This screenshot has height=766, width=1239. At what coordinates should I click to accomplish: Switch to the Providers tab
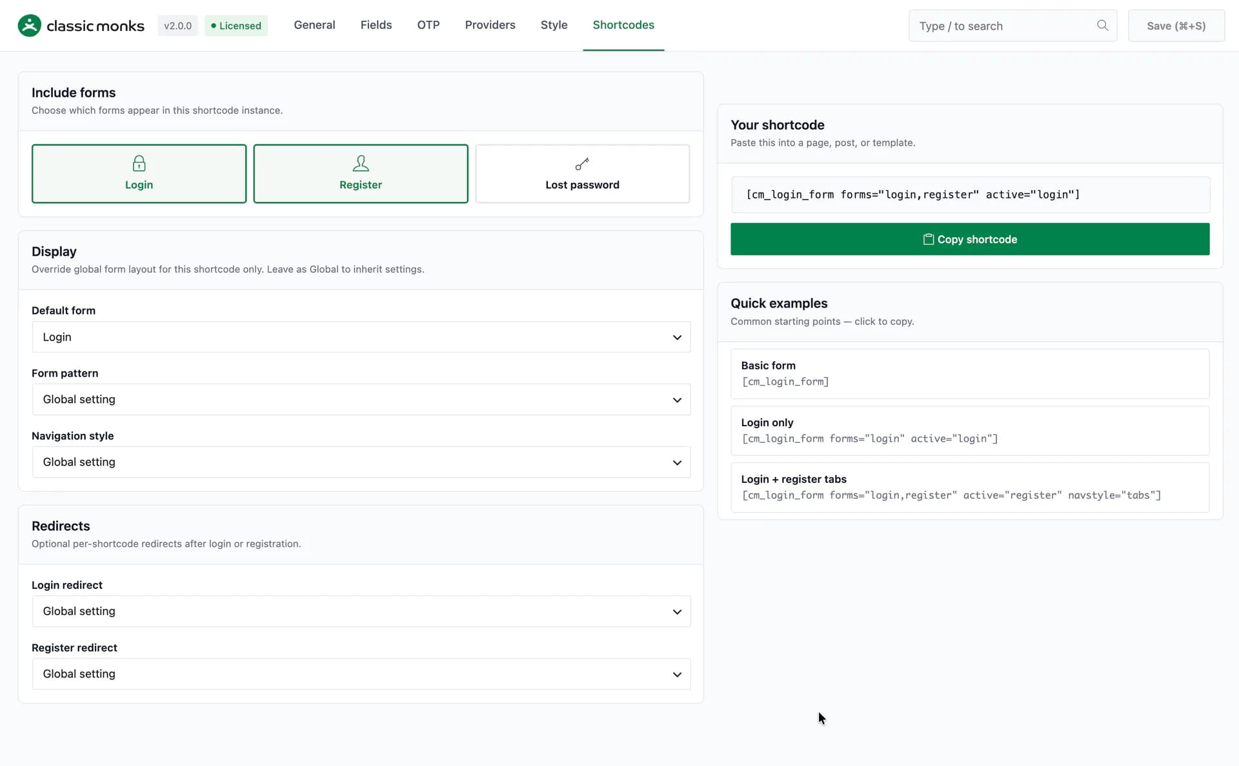click(x=490, y=25)
